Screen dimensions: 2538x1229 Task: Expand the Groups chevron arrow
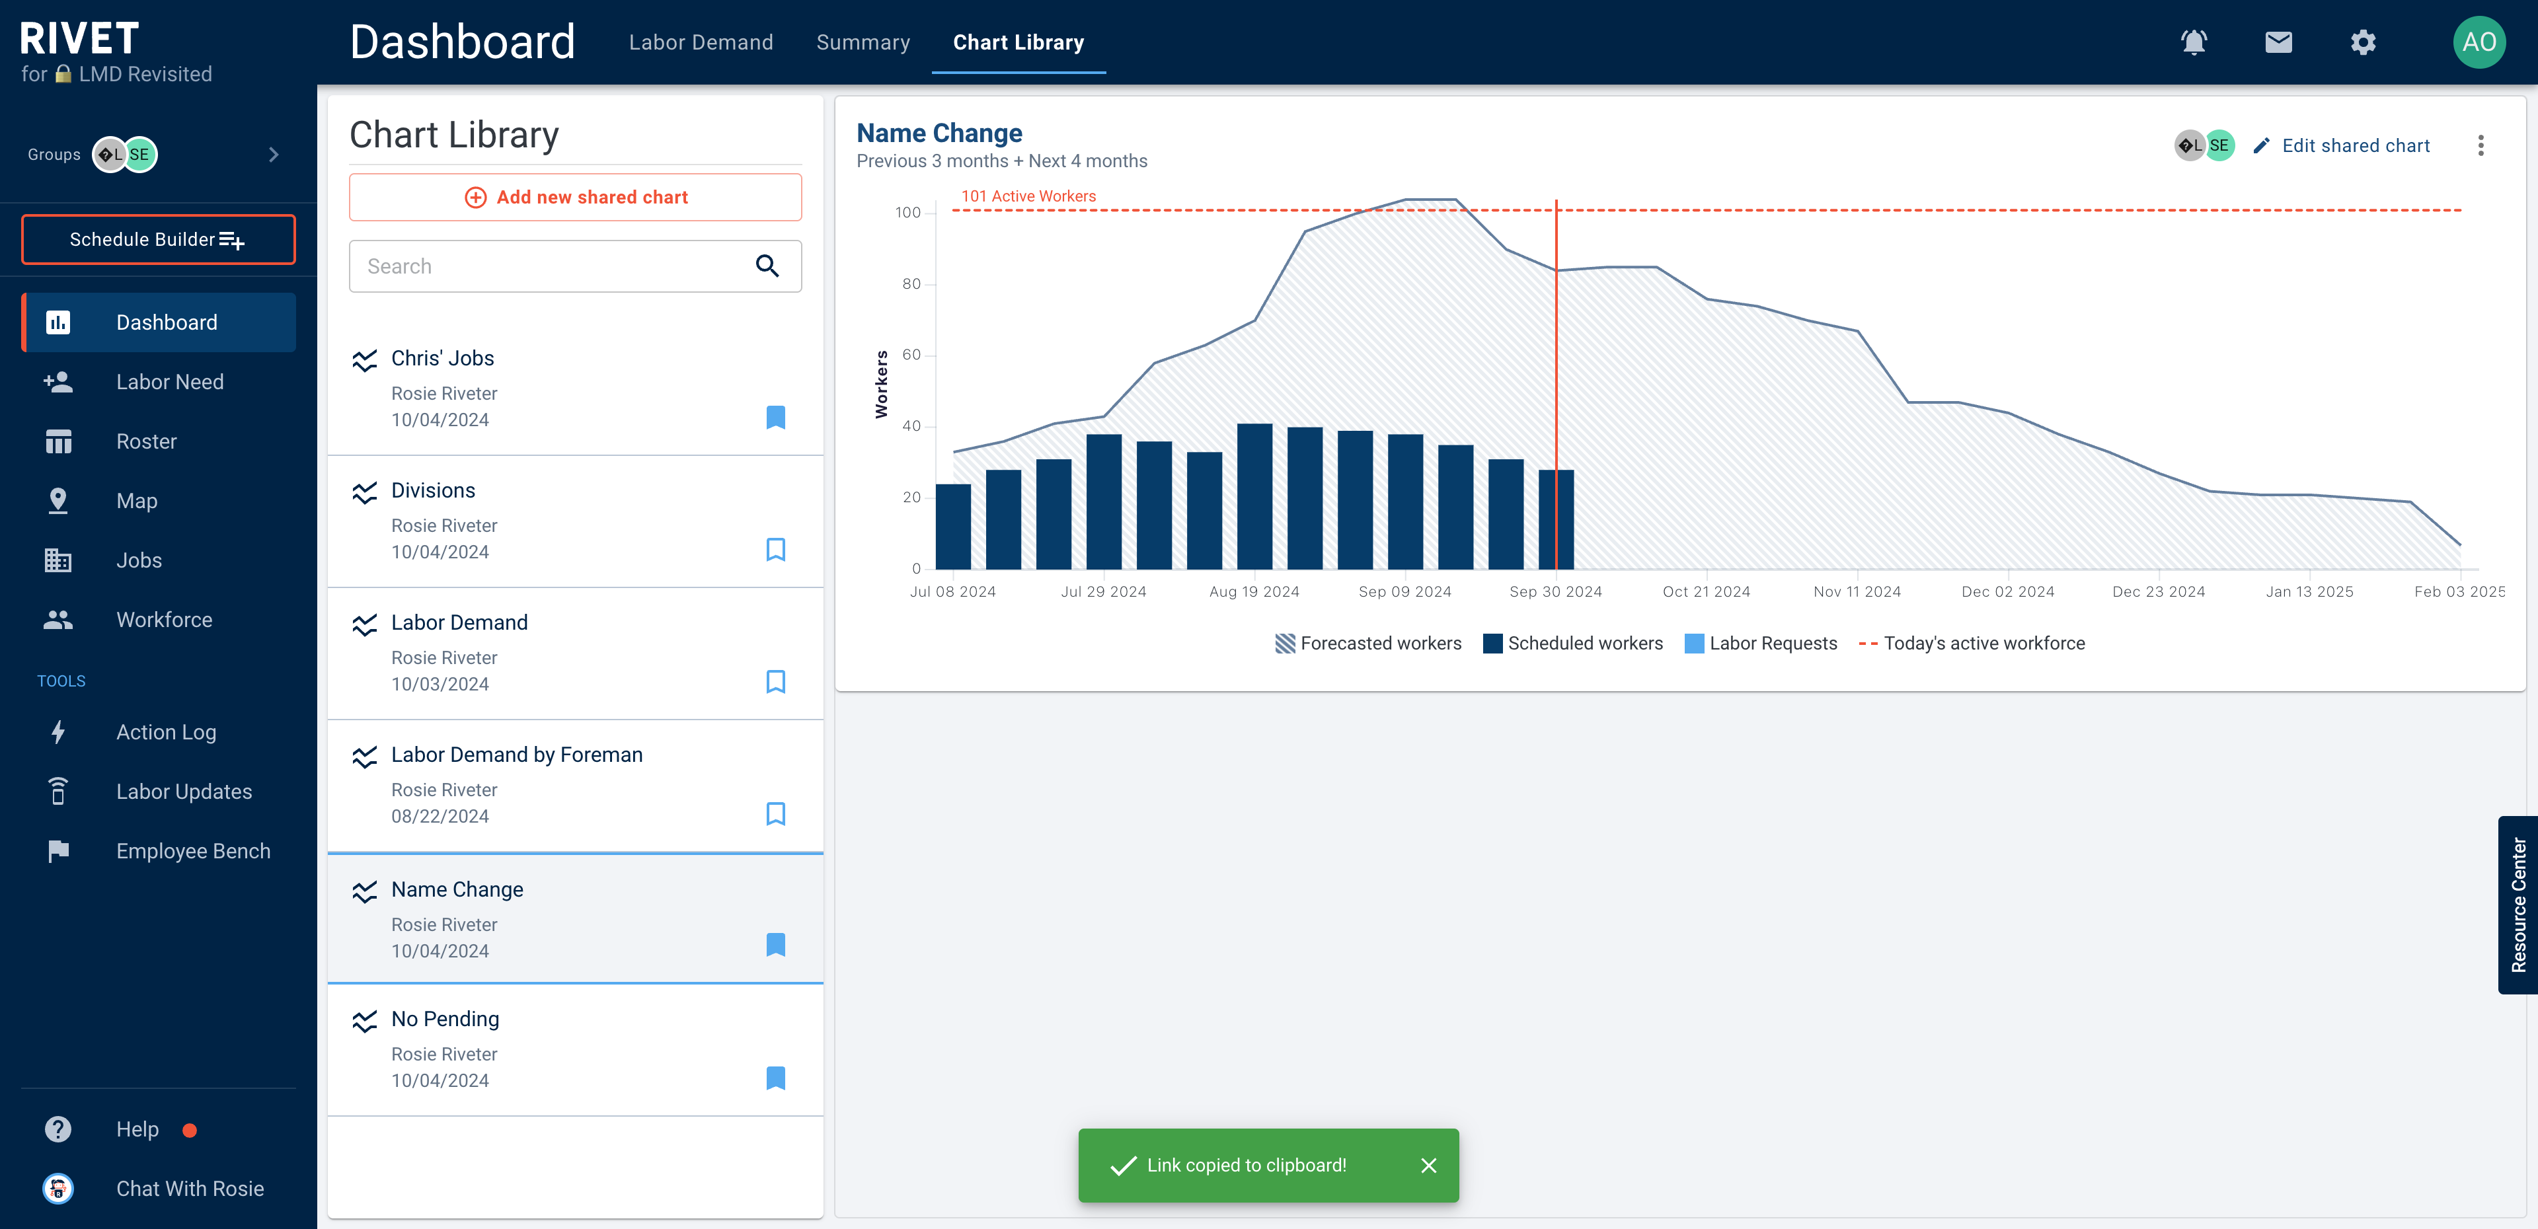(274, 155)
